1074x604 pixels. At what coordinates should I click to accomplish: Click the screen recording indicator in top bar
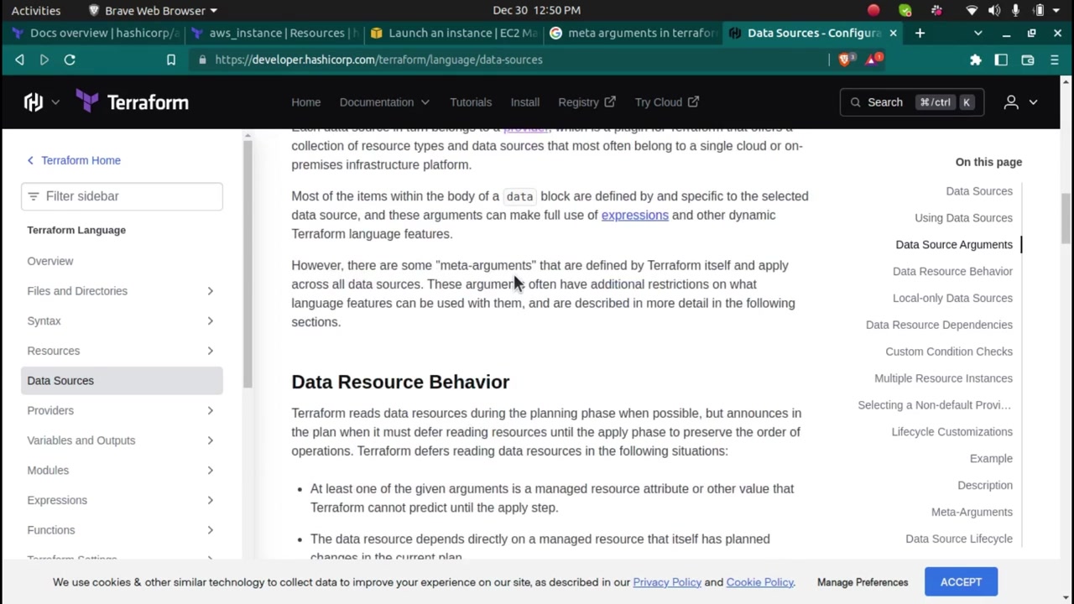(x=873, y=10)
